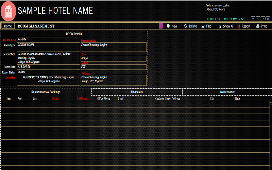
Task: Go to previous record arrow
Action: coord(258,19)
